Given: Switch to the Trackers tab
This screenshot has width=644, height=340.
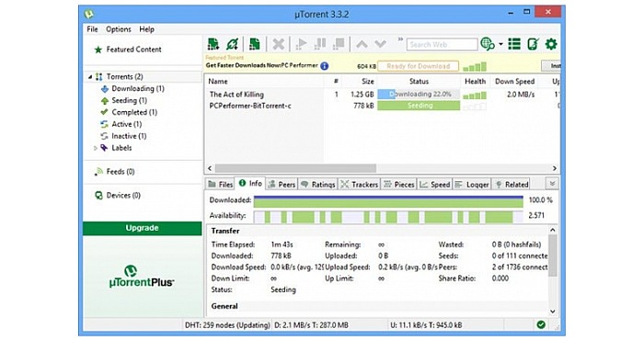Looking at the screenshot, I should [x=360, y=185].
